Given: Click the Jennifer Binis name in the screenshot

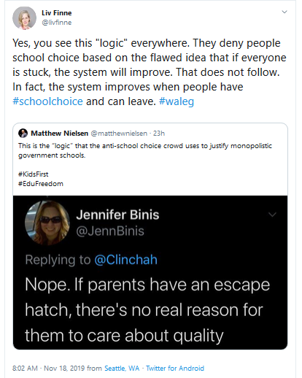Looking at the screenshot, I should click(117, 215).
